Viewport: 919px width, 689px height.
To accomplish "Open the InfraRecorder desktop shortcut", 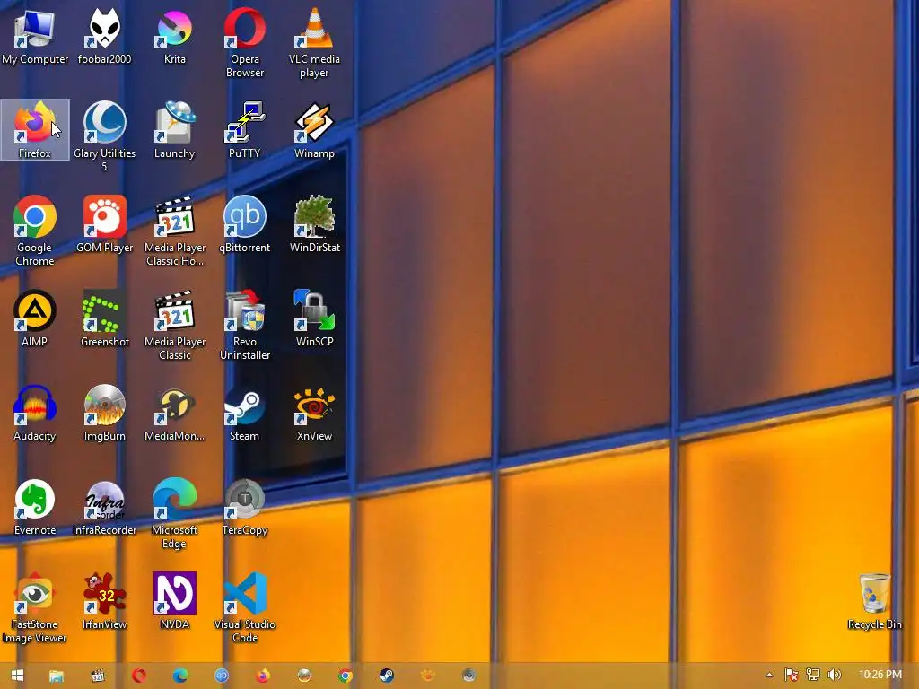I will pyautogui.click(x=104, y=507).
